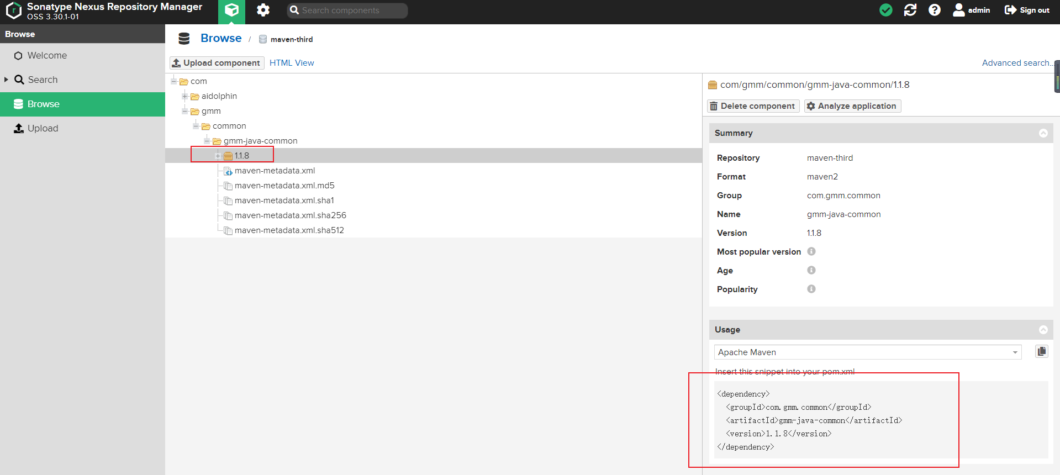Click the group value com.gmm.common
Viewport: 1060px width, 475px height.
point(843,196)
